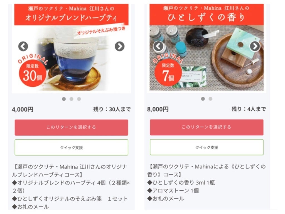Click the ひとしずくの香り red banner
The width and height of the screenshot is (285, 214).
(207, 14)
